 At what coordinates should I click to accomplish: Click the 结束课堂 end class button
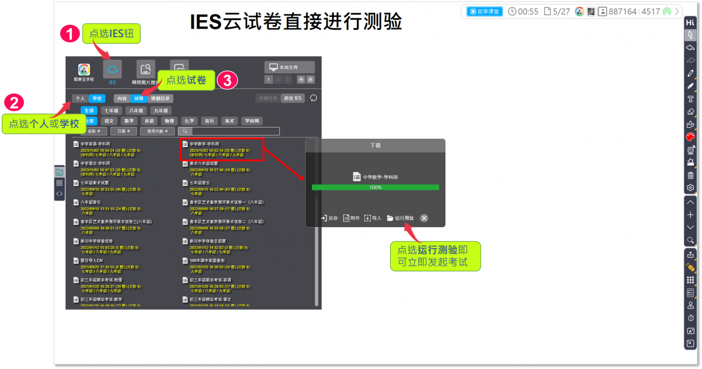pyautogui.click(x=485, y=11)
